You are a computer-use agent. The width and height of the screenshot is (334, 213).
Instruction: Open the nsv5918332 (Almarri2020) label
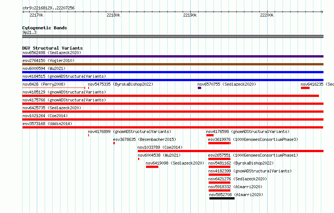235,187
